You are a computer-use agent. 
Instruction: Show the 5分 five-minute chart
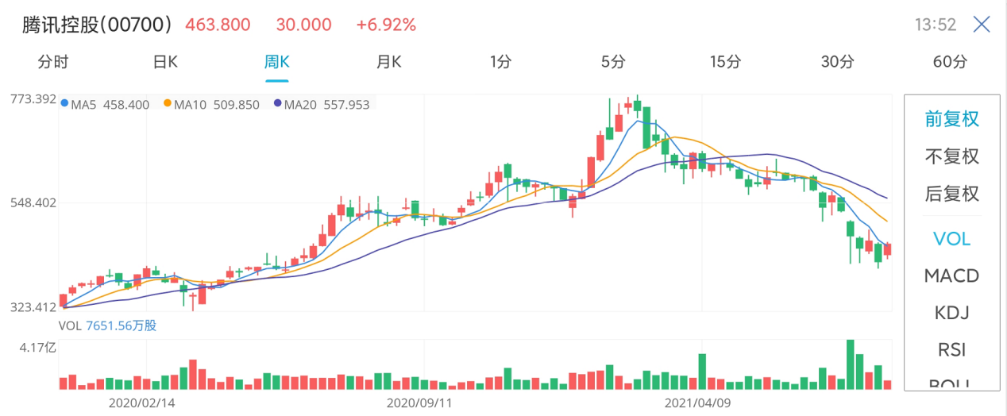click(x=613, y=62)
